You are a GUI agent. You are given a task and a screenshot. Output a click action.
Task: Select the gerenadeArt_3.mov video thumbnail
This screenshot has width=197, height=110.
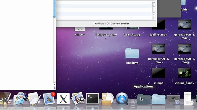click(158, 49)
